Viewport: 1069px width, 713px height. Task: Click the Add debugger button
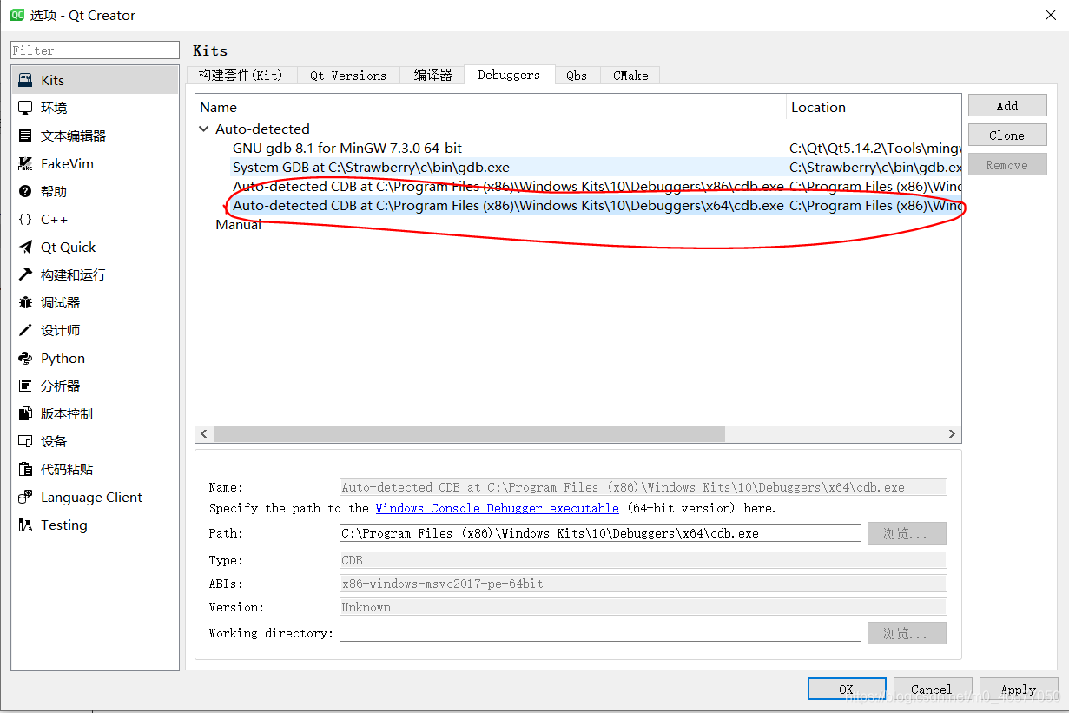[x=1007, y=106]
